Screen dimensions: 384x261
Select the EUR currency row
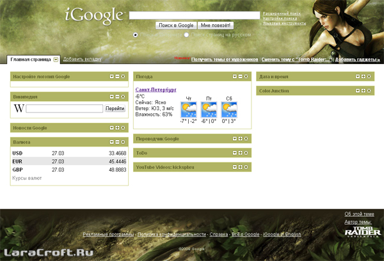click(x=69, y=161)
